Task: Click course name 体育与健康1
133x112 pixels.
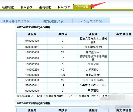Action: [93, 75]
